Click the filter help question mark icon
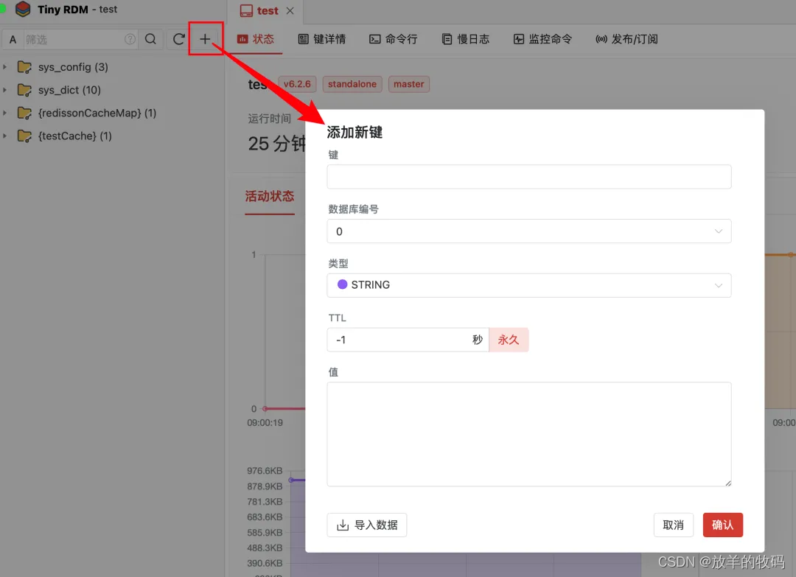Viewport: 796px width, 577px height. [130, 39]
